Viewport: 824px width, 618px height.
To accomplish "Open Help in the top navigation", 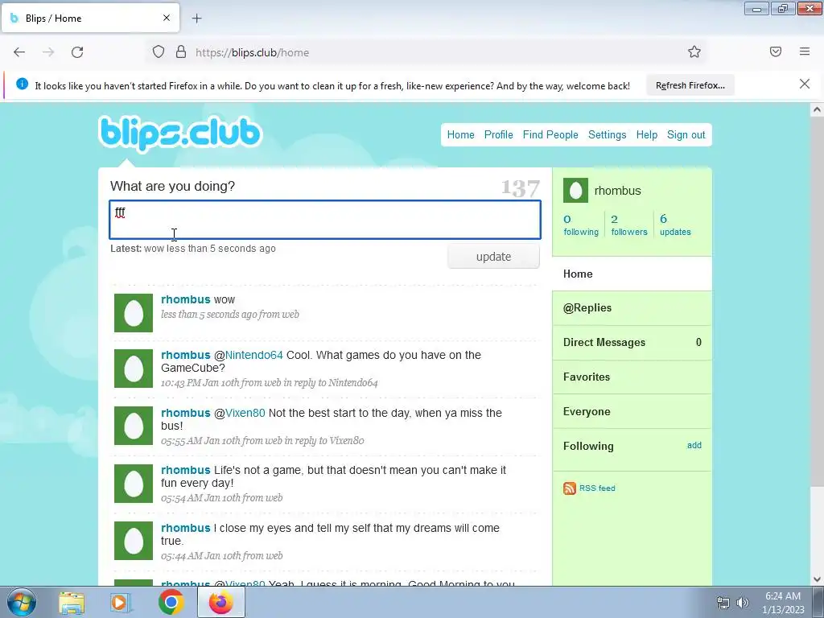I will (647, 134).
